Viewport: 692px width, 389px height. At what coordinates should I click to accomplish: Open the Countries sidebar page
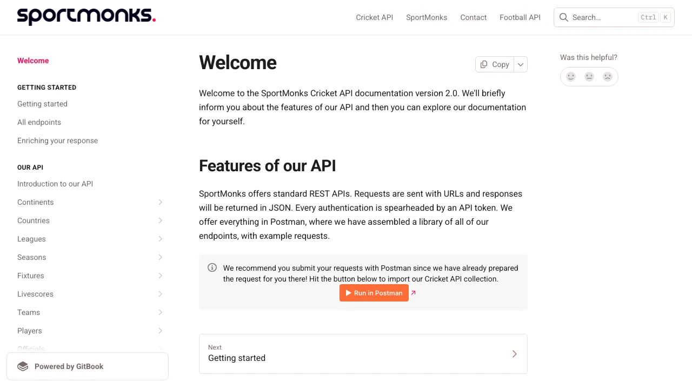click(34, 220)
